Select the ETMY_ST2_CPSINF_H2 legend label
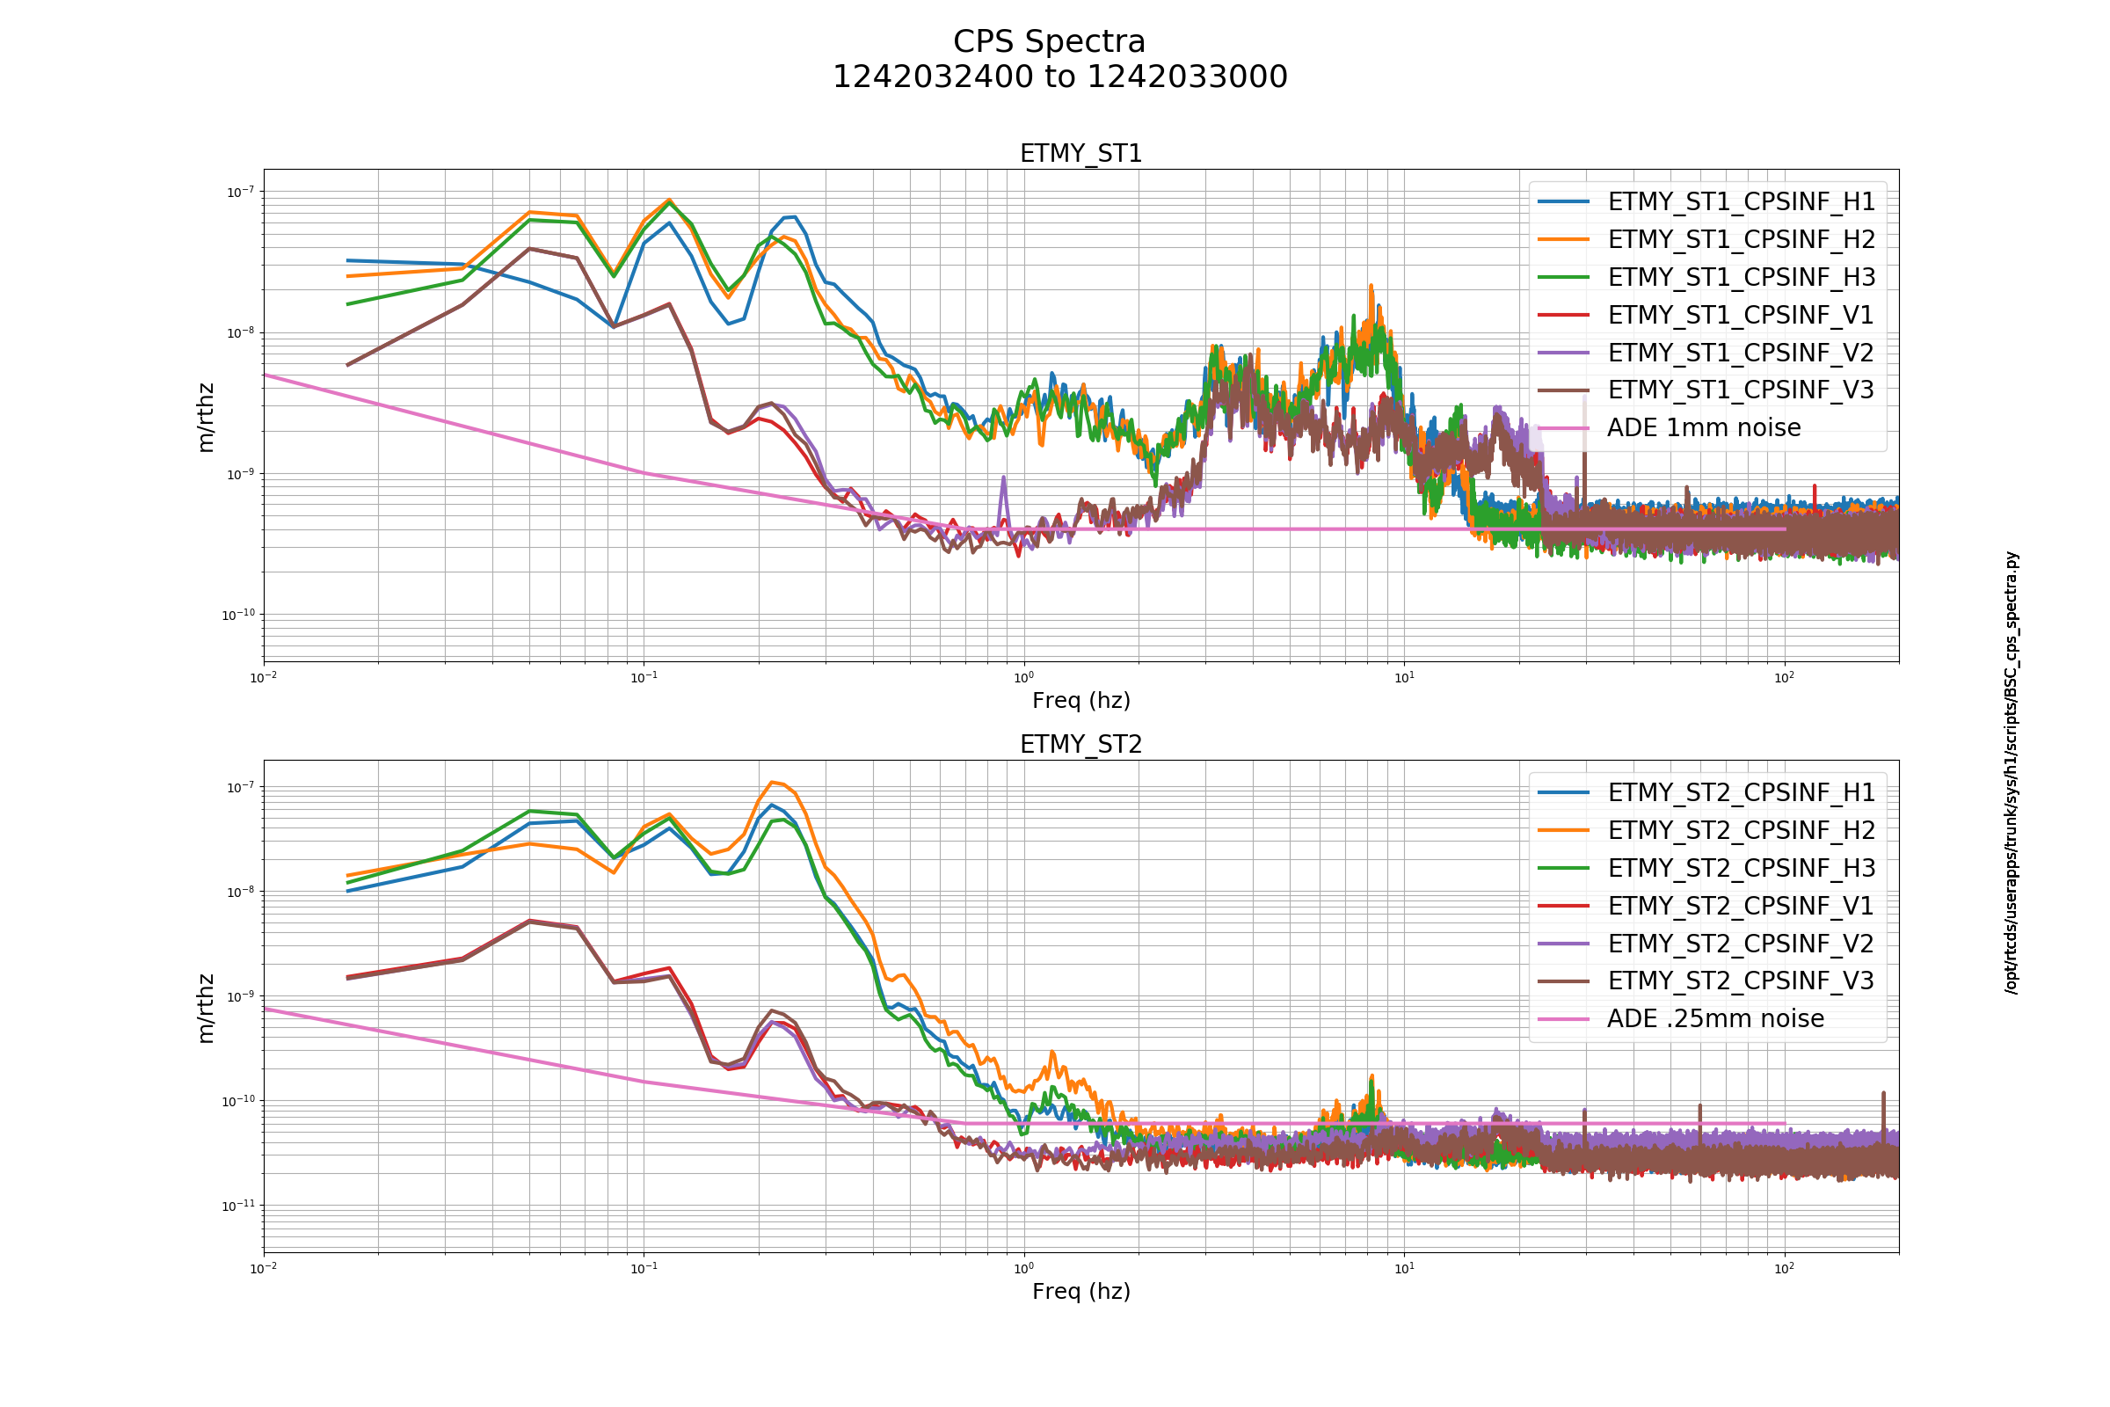The width and height of the screenshot is (2110, 1407). [x=1741, y=830]
